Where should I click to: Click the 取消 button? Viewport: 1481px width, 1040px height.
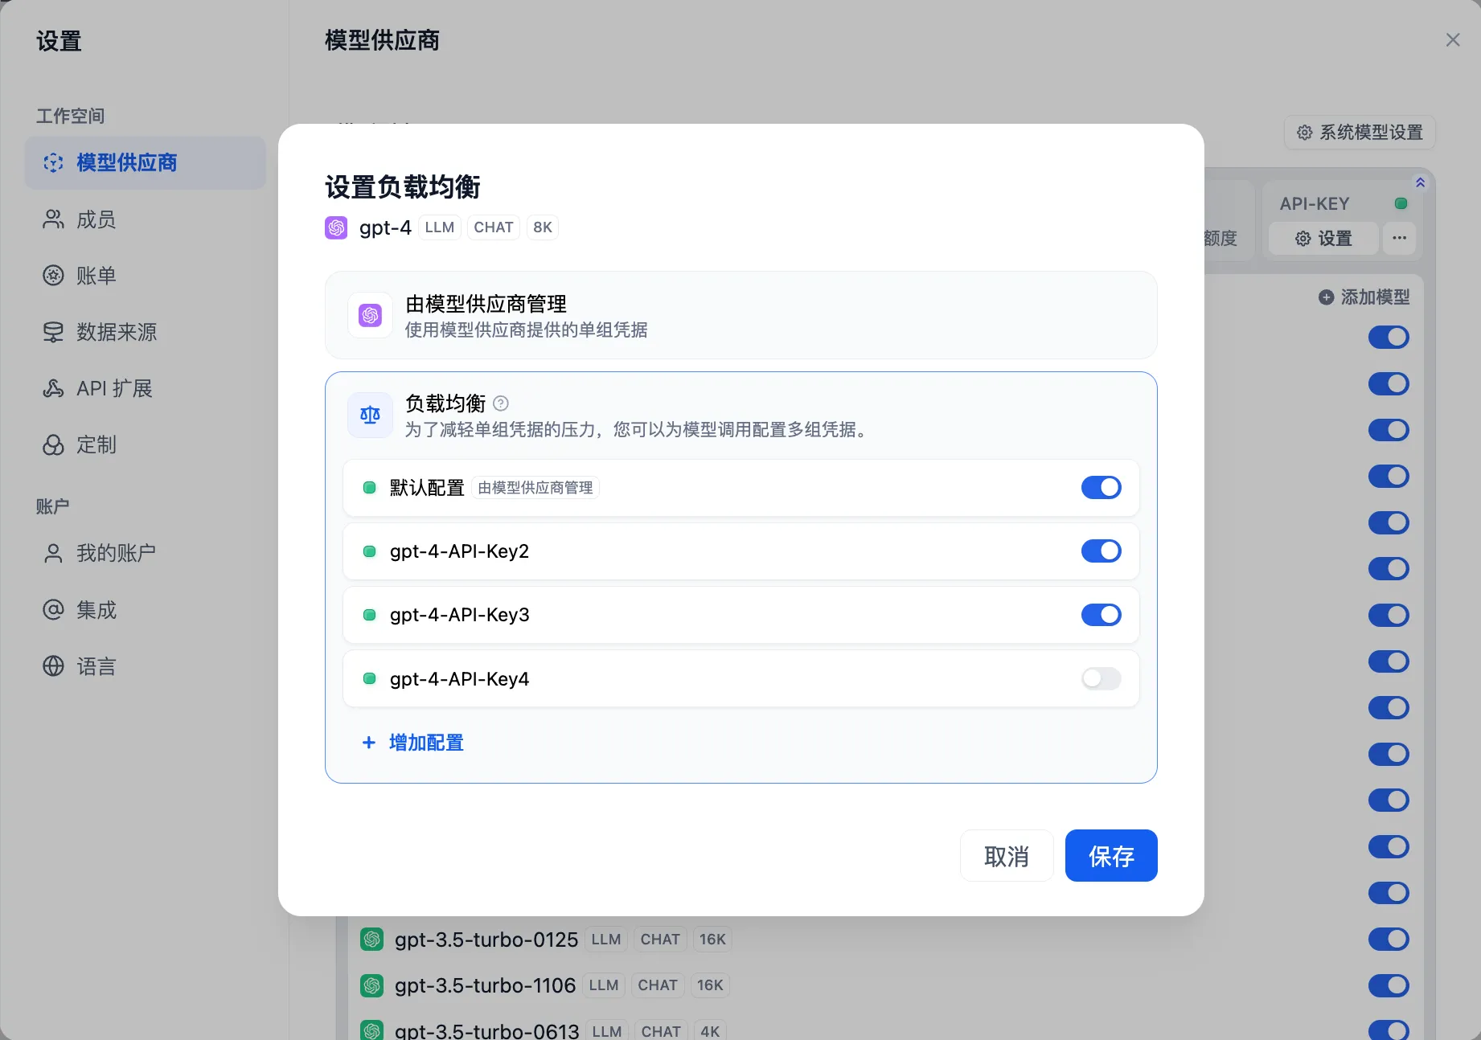coord(1006,856)
